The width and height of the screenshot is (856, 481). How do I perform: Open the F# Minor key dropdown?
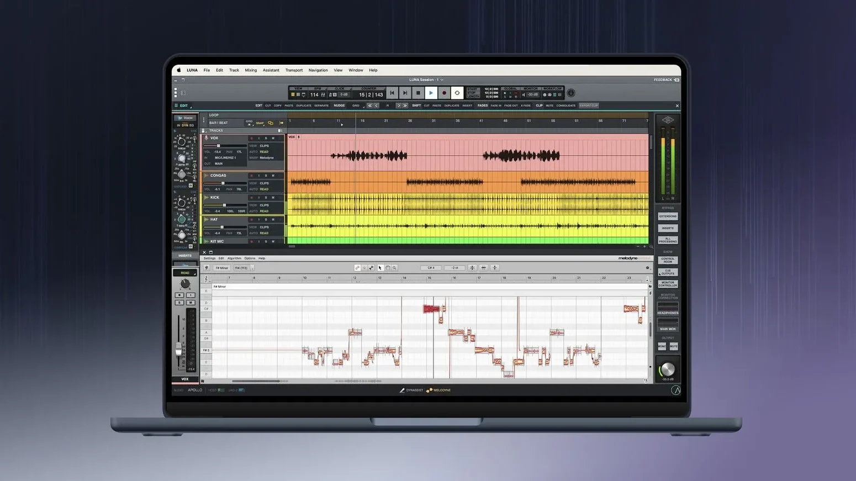pos(221,268)
